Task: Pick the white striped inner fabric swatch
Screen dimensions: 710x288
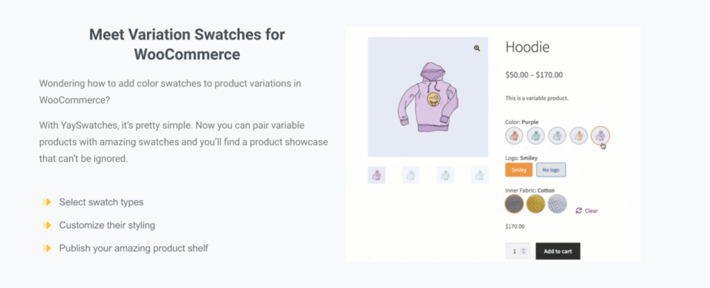Action: (557, 204)
